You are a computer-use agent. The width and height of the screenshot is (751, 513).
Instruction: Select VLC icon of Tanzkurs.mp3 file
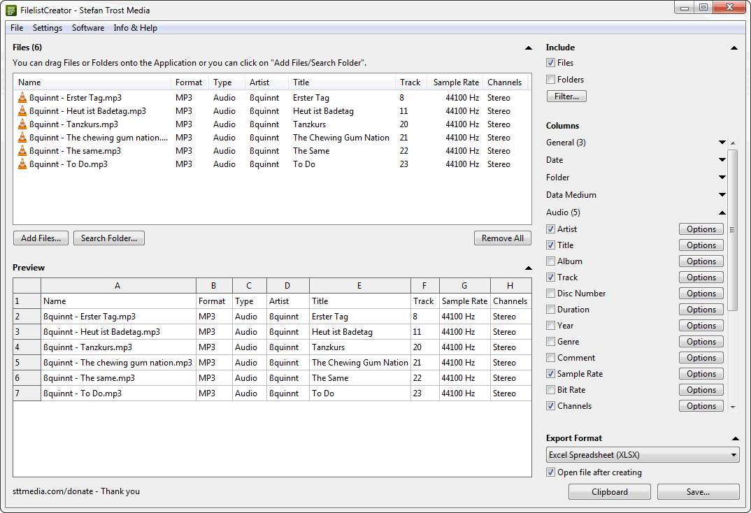pyautogui.click(x=22, y=124)
